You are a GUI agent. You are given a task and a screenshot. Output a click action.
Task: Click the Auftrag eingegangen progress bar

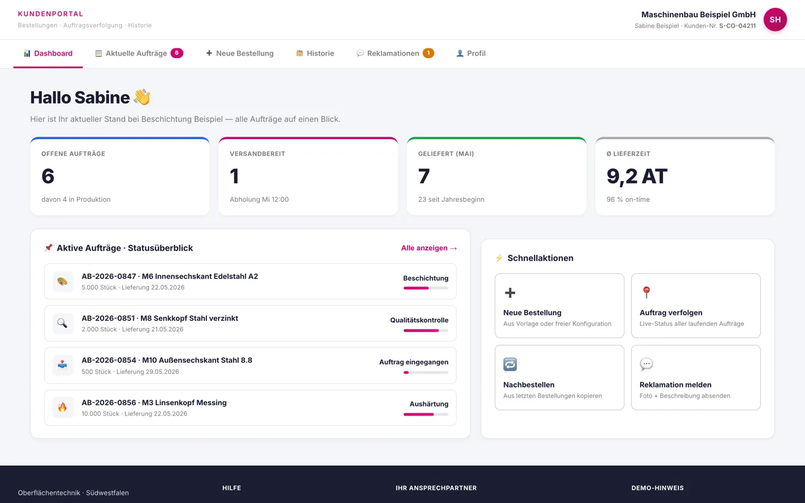426,373
